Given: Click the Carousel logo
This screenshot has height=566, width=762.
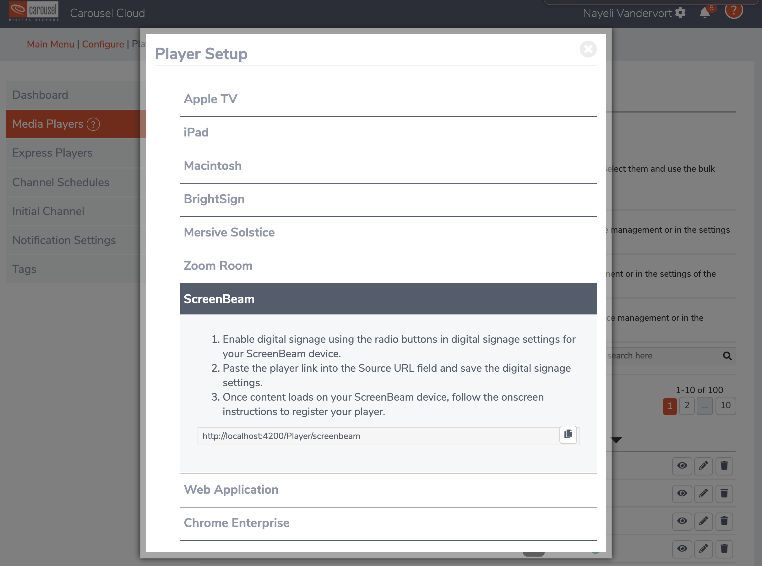Looking at the screenshot, I should point(34,11).
